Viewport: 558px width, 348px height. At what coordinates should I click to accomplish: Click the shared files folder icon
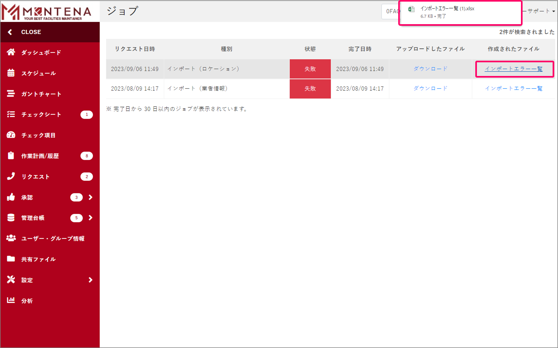11,259
